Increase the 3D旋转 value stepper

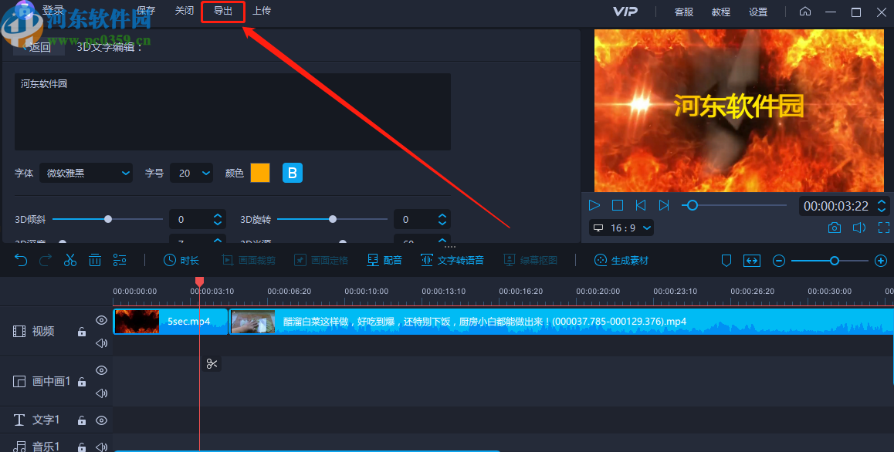[442, 215]
